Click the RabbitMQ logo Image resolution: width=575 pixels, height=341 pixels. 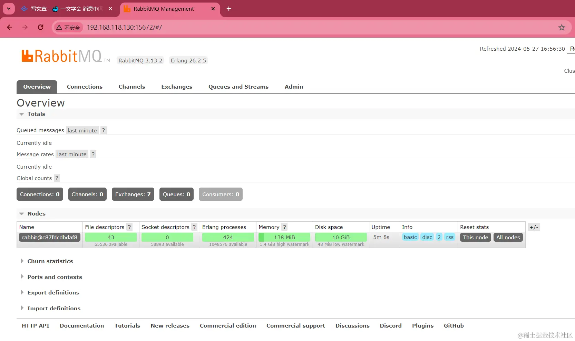[66, 56]
